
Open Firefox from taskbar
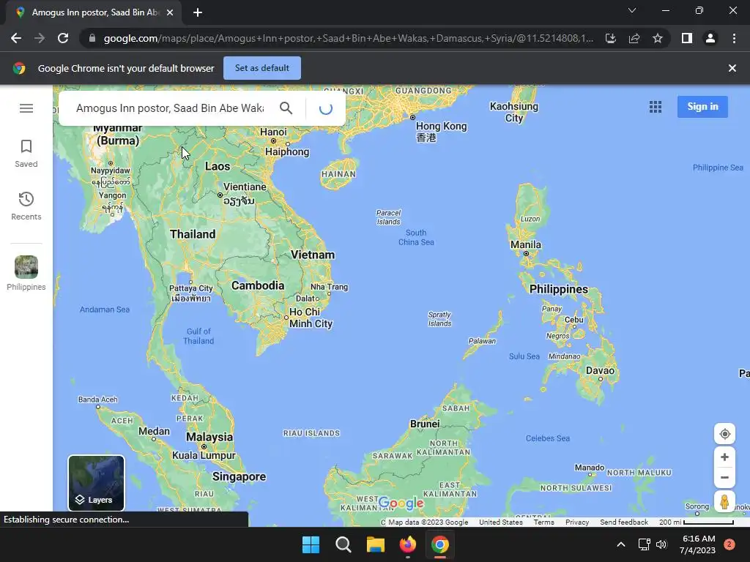[x=407, y=544]
